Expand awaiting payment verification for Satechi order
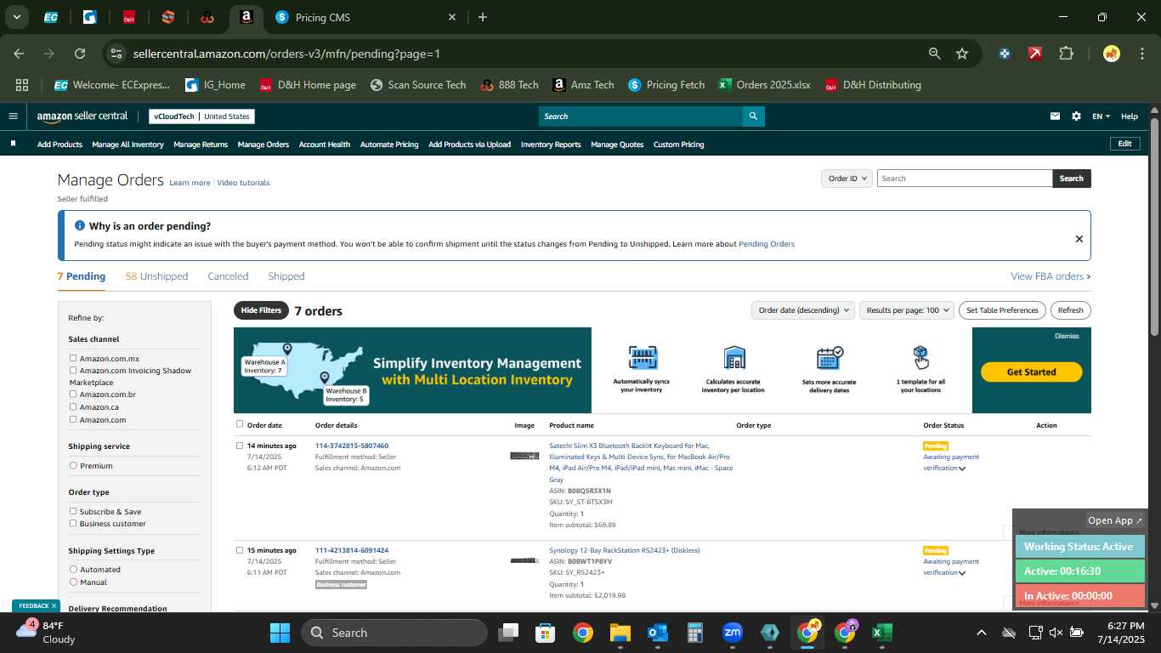The height and width of the screenshot is (653, 1161). coord(962,468)
